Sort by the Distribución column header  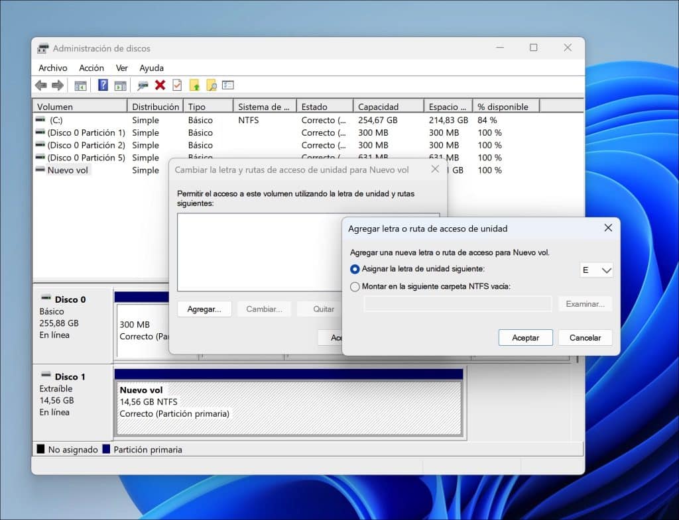[x=155, y=107]
